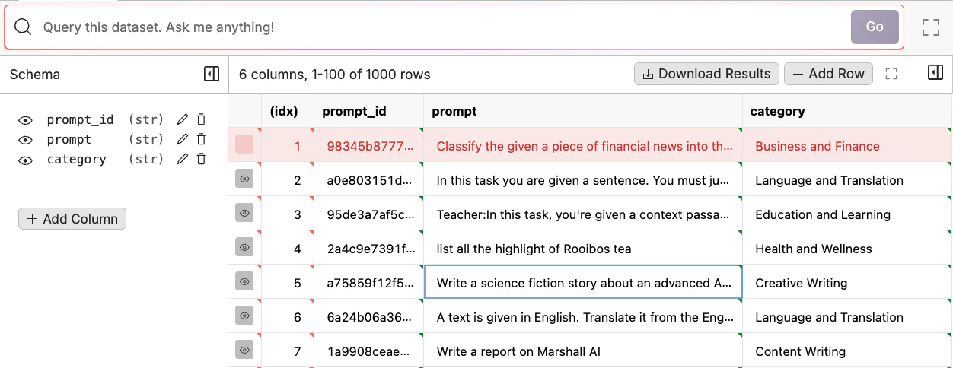Viewport: 953px width, 368px height.
Task: Toggle right sidebar panel icon near Add Row
Action: click(x=935, y=72)
